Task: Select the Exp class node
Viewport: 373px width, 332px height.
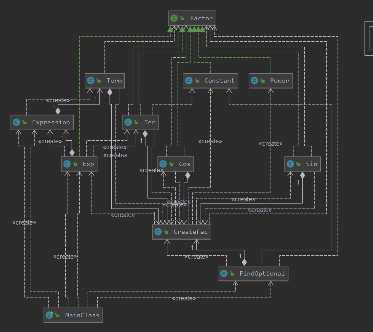Action: point(79,164)
